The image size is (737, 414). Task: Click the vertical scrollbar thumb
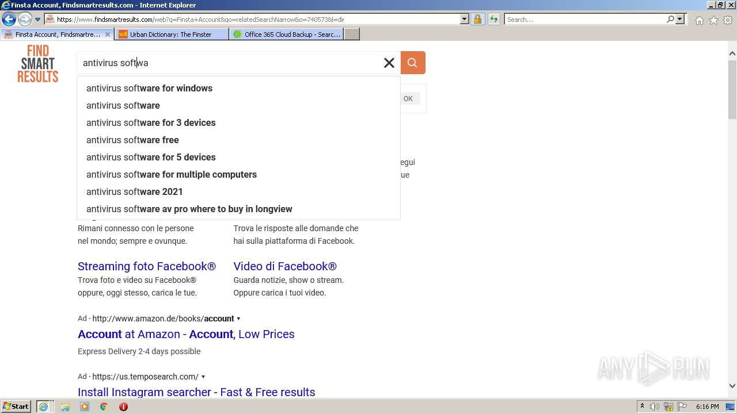pyautogui.click(x=732, y=89)
